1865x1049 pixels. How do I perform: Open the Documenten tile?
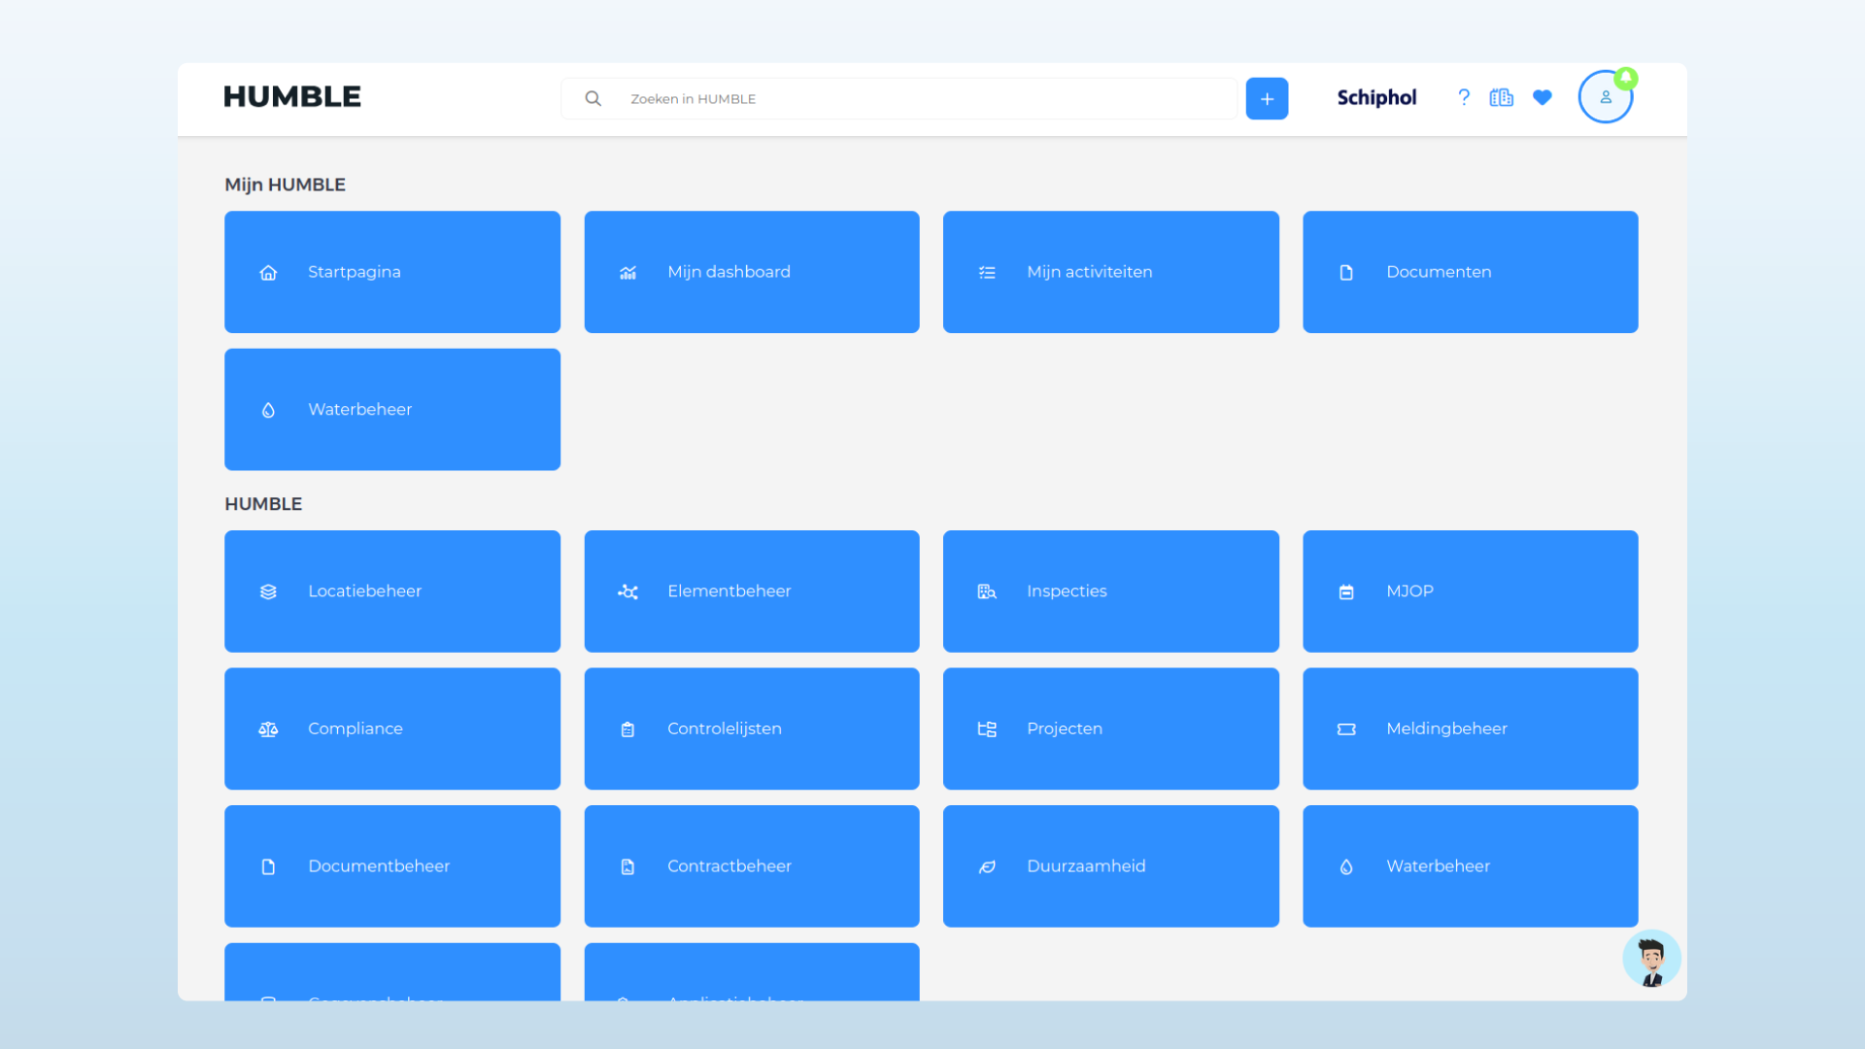(1470, 272)
